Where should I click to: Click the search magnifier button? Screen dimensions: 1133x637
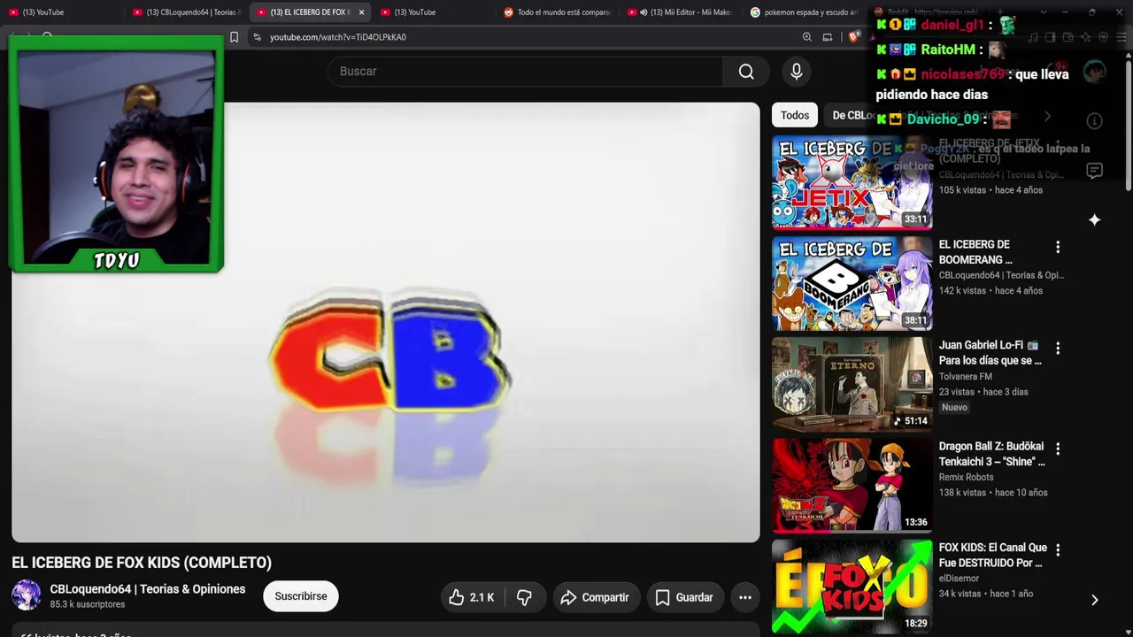point(746,72)
